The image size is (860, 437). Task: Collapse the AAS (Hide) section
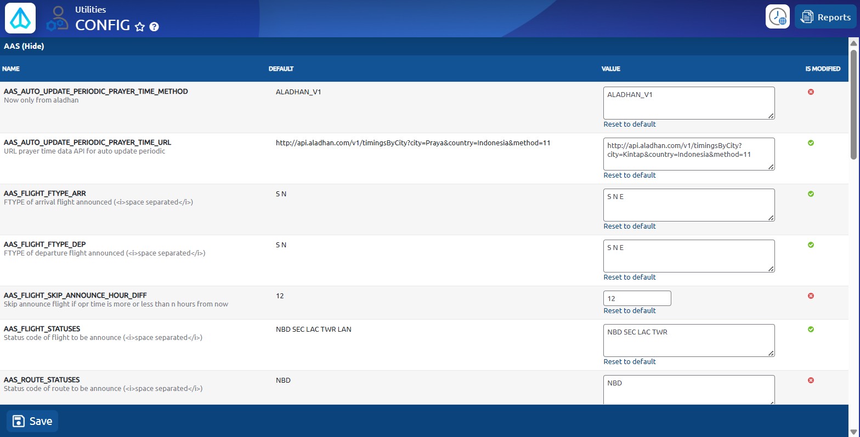click(x=24, y=46)
